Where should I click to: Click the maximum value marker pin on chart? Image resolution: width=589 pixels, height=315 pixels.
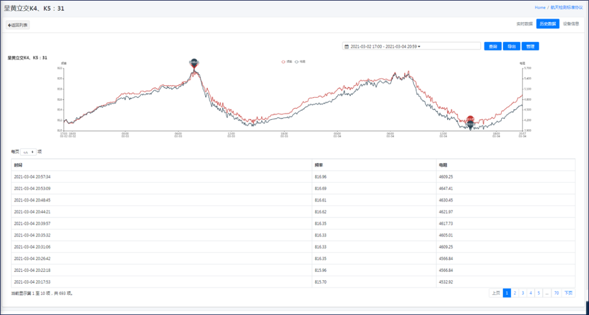coord(194,64)
